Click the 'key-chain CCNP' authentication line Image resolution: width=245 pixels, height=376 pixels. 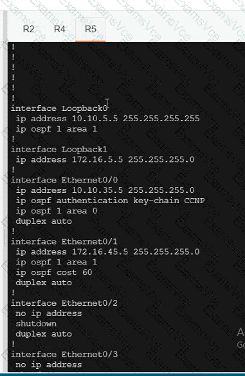[110, 201]
